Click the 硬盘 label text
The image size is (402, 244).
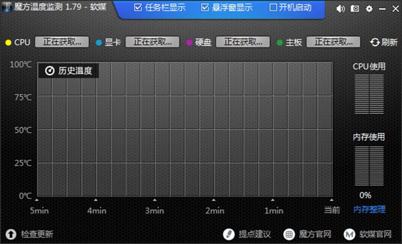click(203, 42)
